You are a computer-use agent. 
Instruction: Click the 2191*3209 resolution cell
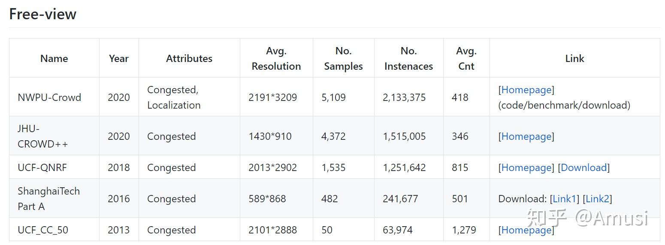click(x=272, y=97)
